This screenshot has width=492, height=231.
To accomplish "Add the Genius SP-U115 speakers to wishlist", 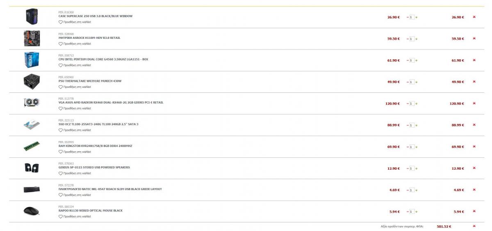I will tap(75, 173).
